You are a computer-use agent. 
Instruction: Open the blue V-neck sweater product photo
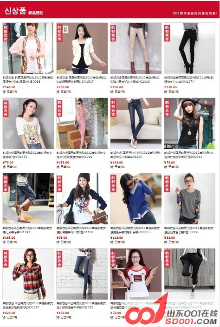pos(136,199)
